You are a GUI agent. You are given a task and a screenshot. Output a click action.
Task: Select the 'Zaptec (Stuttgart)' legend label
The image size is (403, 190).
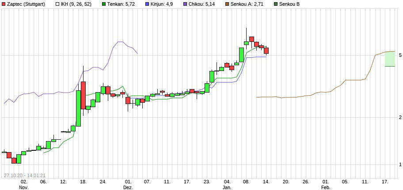(26, 4)
